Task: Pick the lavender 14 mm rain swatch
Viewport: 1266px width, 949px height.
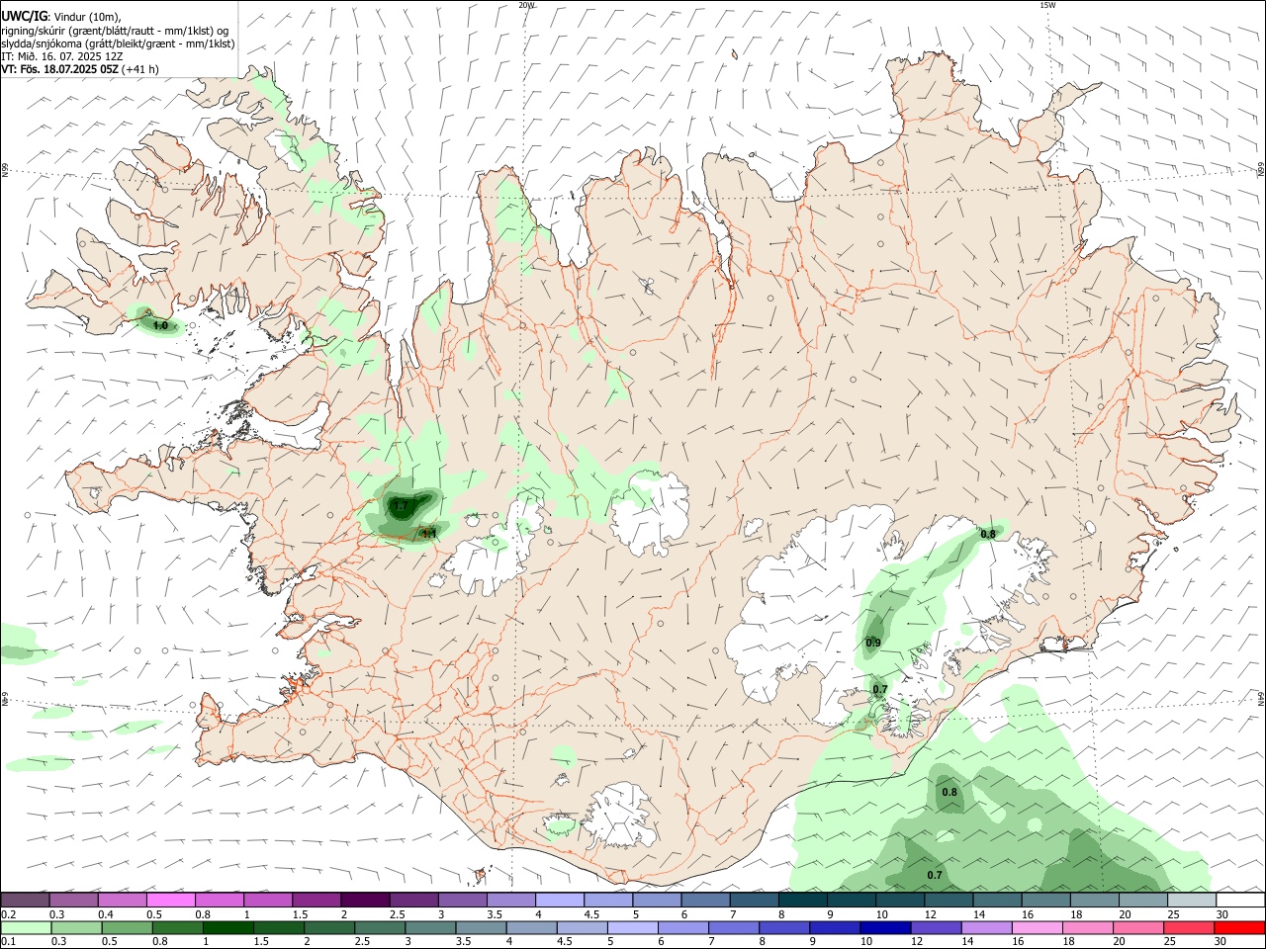Action: point(987,927)
